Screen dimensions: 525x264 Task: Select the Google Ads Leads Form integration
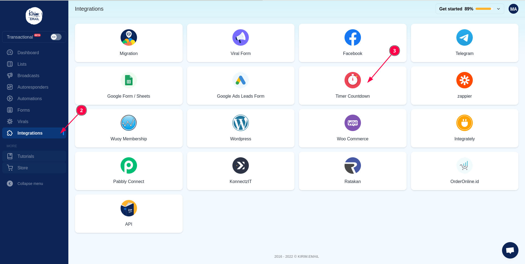(x=241, y=86)
